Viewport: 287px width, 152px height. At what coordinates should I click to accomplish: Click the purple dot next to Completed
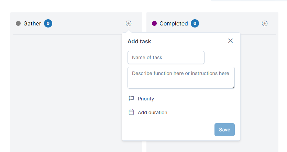point(154,23)
